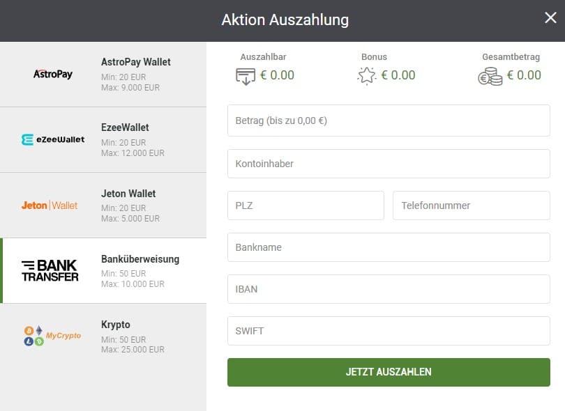Select the IBAN entry field
Viewport: 565px width, 411px height.
(x=389, y=288)
